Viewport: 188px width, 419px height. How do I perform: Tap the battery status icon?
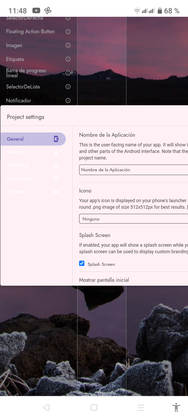coord(160,10)
